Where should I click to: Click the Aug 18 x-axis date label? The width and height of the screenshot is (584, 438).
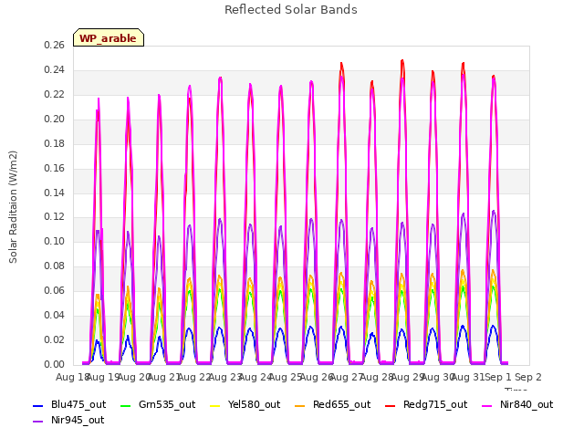[x=73, y=377]
